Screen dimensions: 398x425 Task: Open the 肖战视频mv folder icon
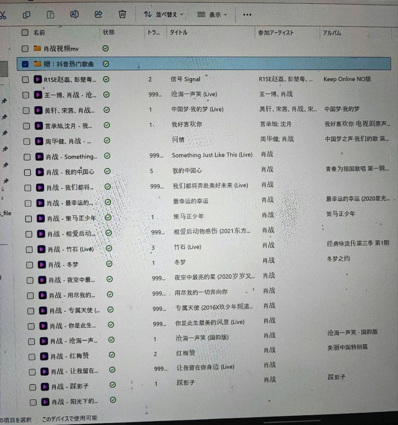[37, 48]
